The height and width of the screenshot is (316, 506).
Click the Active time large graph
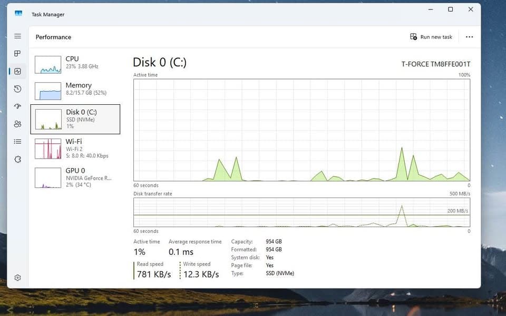point(301,130)
